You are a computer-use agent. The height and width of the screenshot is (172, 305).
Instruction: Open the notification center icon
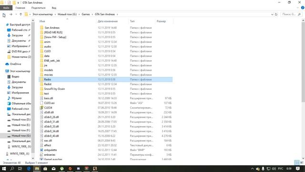(298, 169)
